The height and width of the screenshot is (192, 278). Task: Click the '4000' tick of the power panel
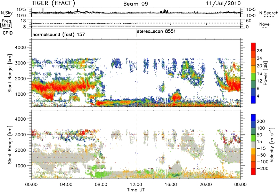(x=20, y=47)
